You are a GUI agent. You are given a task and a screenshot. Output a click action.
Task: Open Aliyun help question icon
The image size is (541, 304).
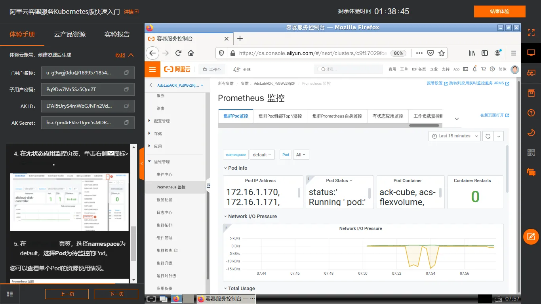(492, 69)
